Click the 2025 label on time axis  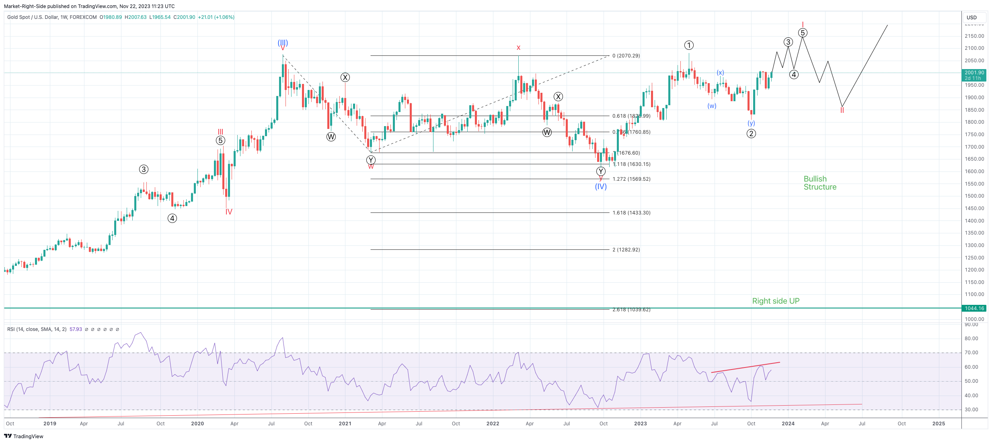click(939, 424)
